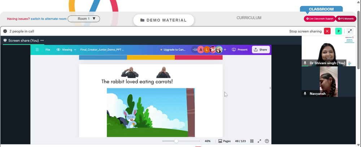Enter Canva fullscreen mode
Viewport: 361px width, 147px height.
[x=259, y=141]
